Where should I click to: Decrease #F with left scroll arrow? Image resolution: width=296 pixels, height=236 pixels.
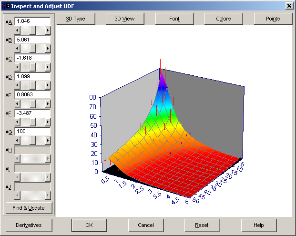pos(17,122)
